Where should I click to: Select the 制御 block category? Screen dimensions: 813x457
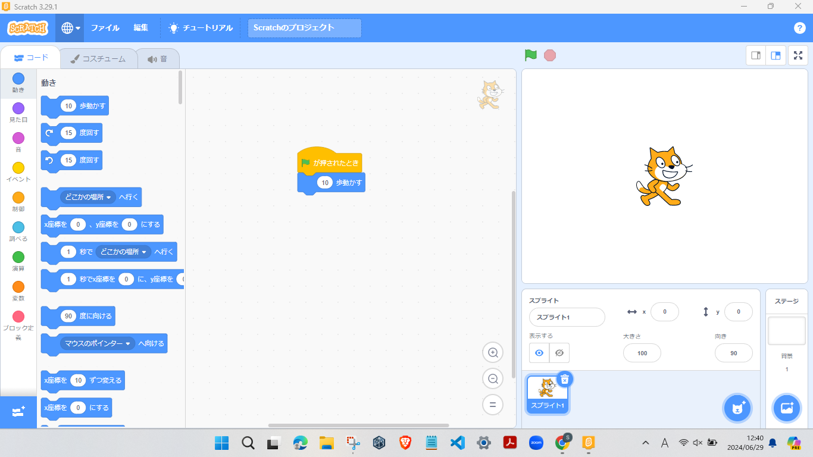coord(18,202)
